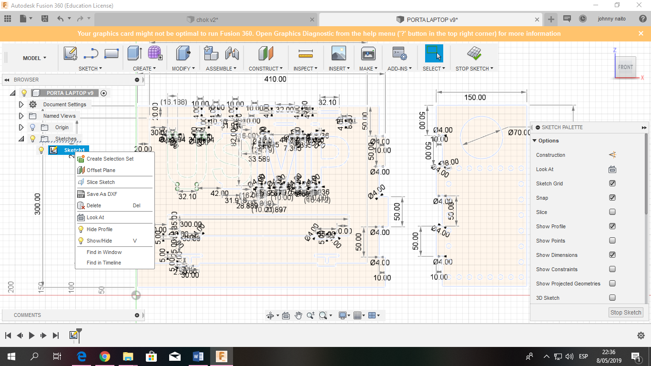Screen dimensions: 651x366
Task: Click the Orbit navigation icon
Action: [270, 315]
